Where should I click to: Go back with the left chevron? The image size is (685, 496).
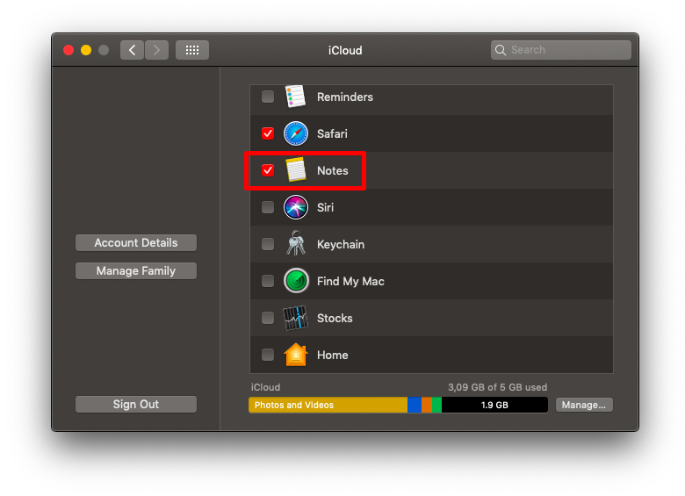(133, 50)
